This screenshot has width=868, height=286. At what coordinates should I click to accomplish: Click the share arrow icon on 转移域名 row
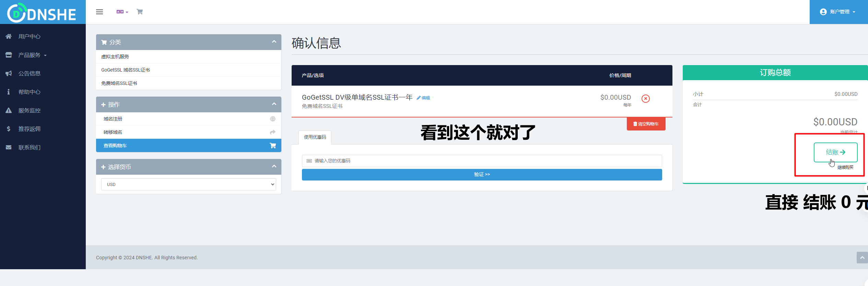point(273,132)
